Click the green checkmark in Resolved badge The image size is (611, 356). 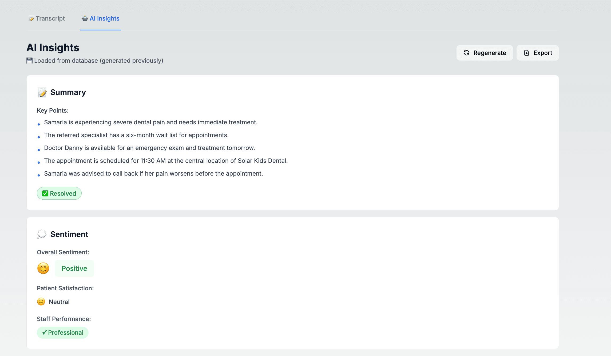(45, 193)
